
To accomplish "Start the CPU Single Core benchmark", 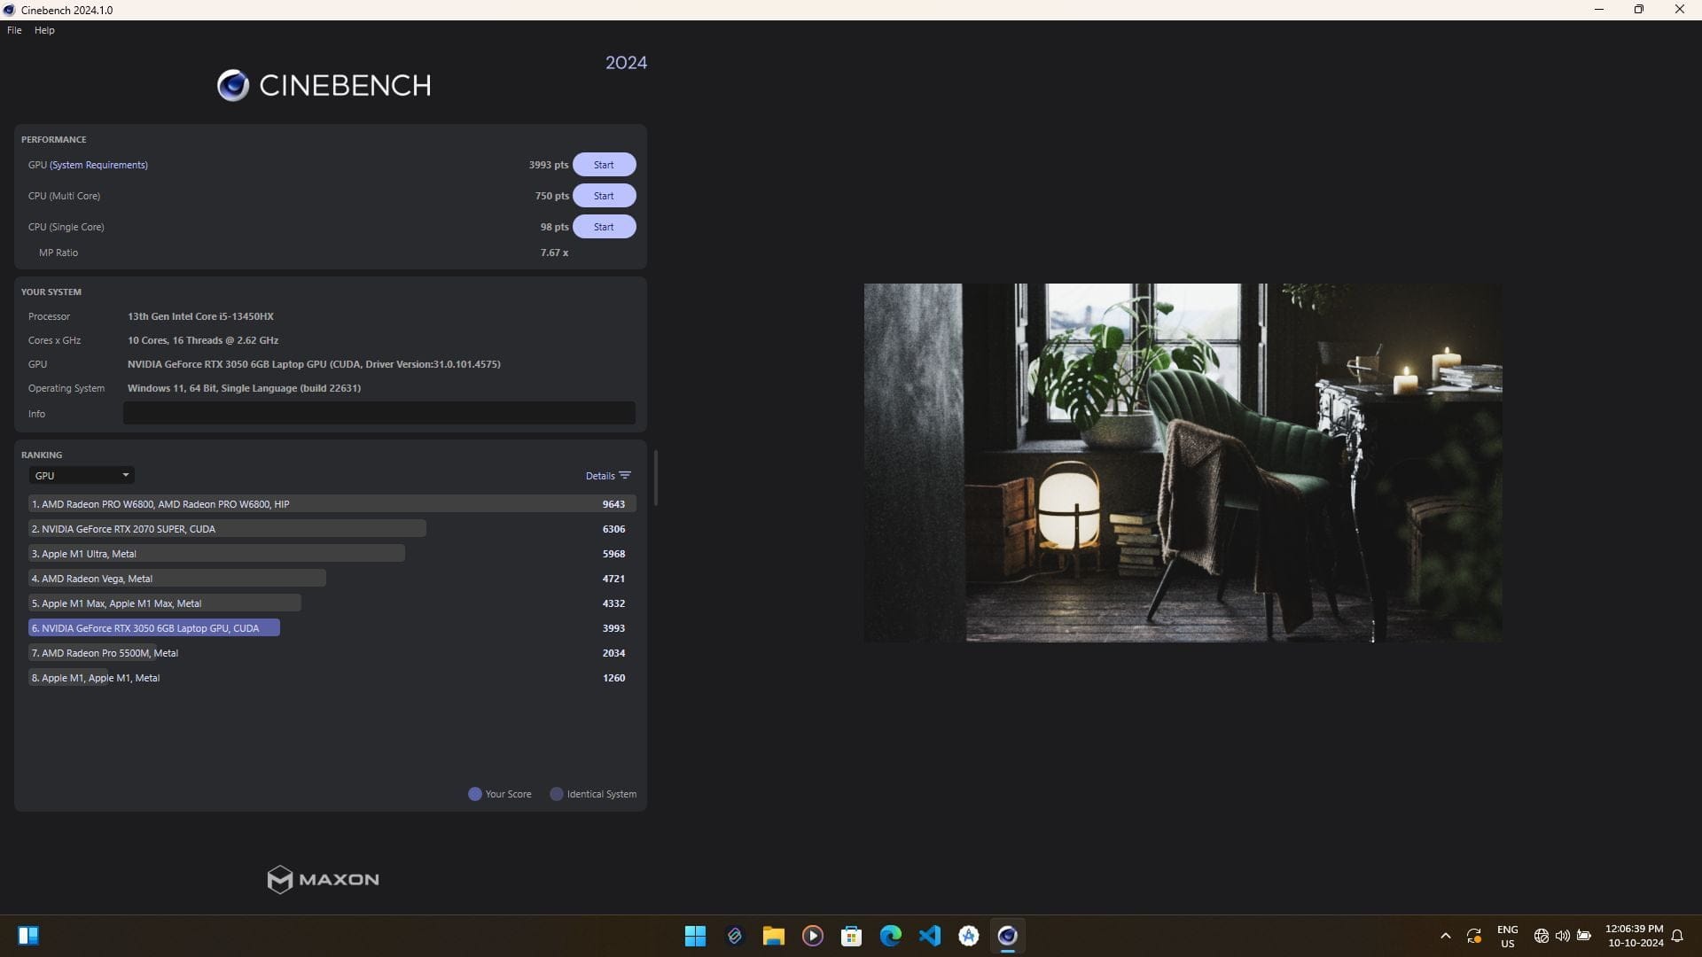I will point(604,227).
